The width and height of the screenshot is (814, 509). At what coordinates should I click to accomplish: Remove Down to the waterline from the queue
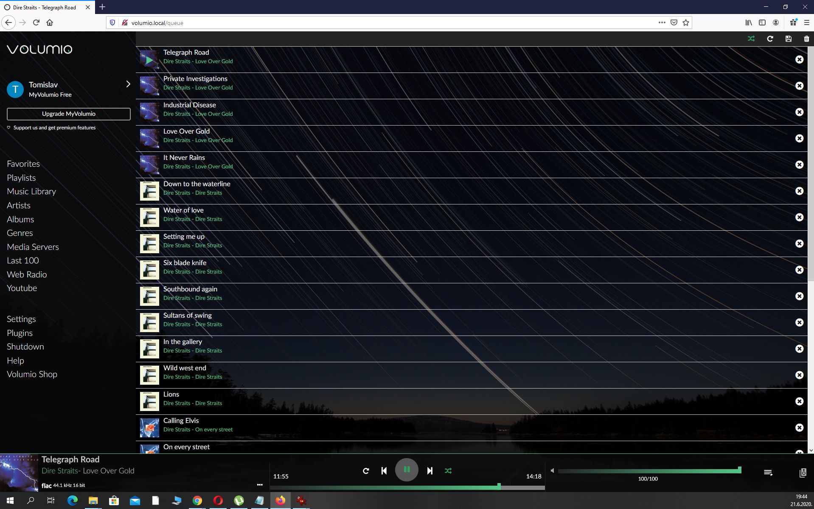[x=799, y=191]
